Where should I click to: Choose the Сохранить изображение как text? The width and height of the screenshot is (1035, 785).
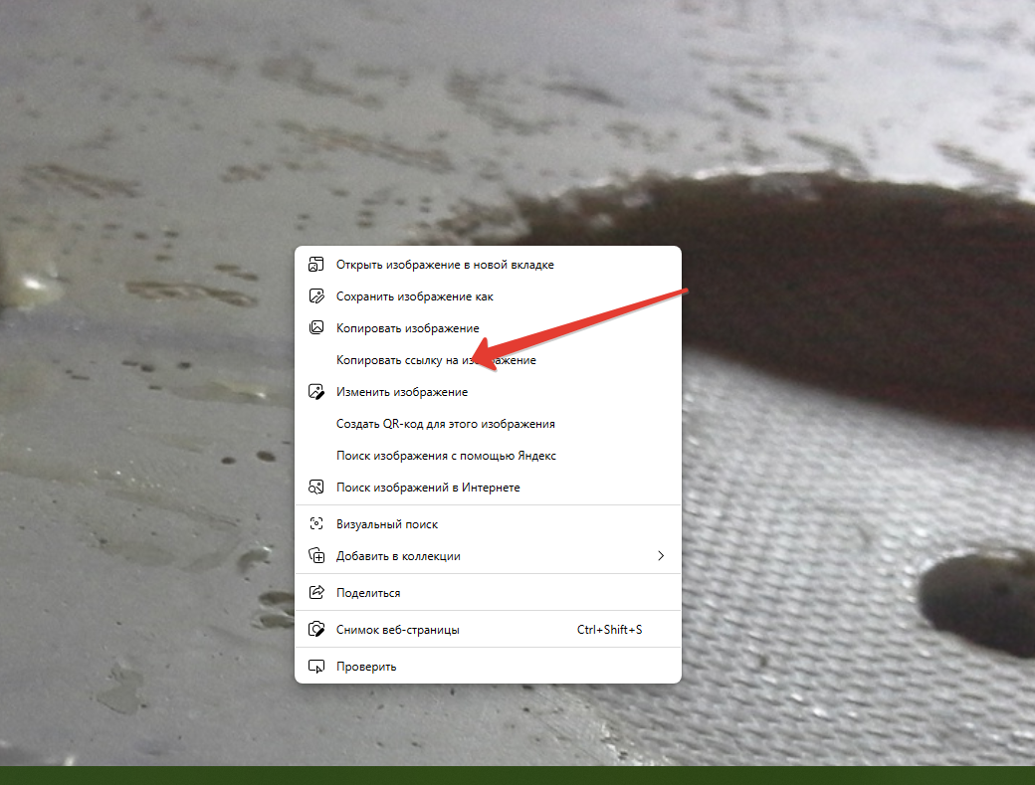(414, 296)
